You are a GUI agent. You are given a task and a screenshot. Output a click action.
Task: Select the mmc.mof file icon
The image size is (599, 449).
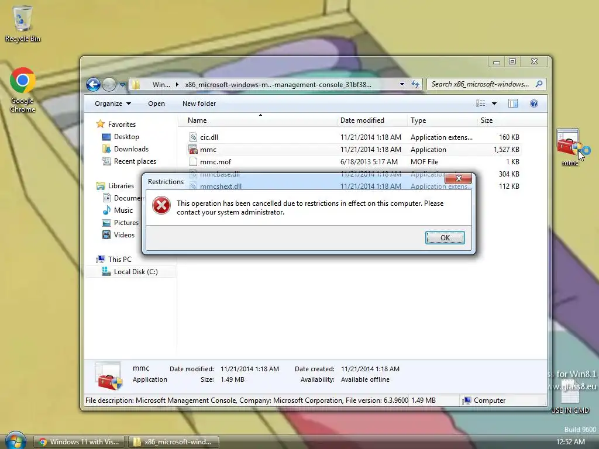point(193,161)
